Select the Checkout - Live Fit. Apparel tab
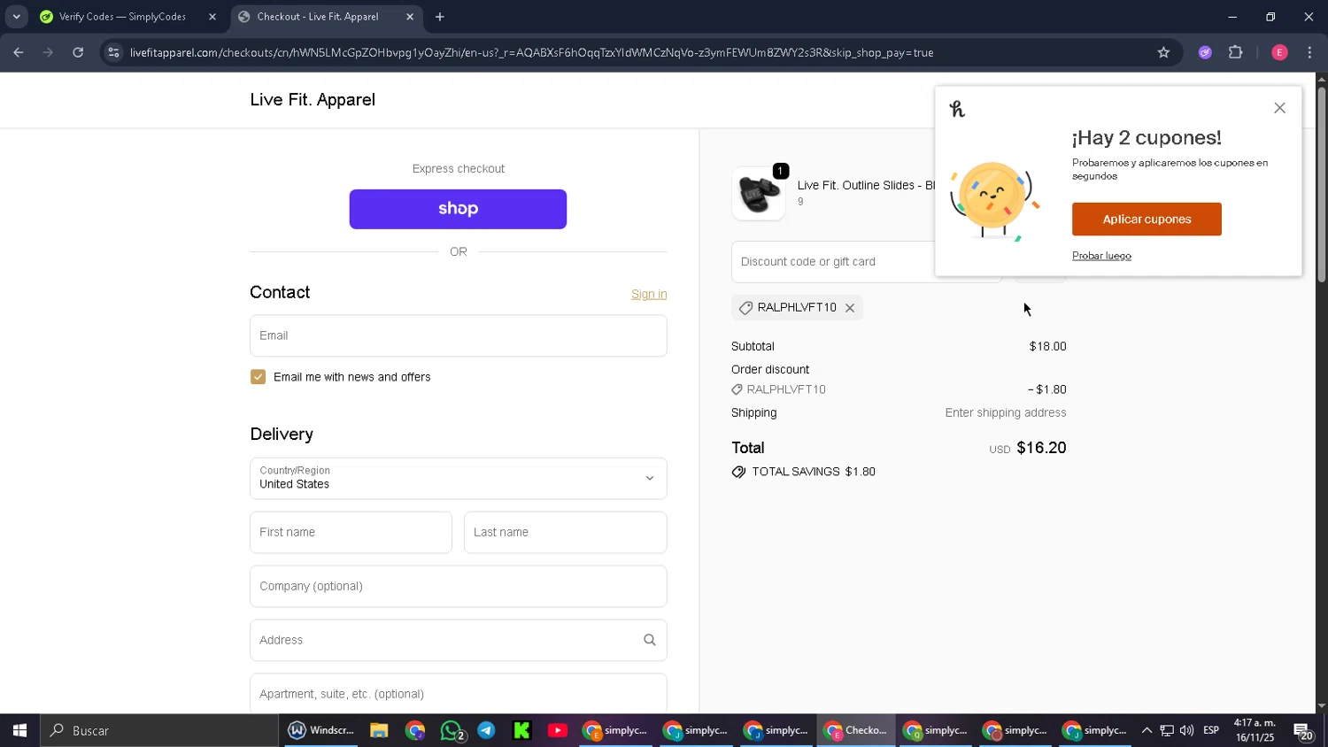The height and width of the screenshot is (747, 1328). click(318, 17)
